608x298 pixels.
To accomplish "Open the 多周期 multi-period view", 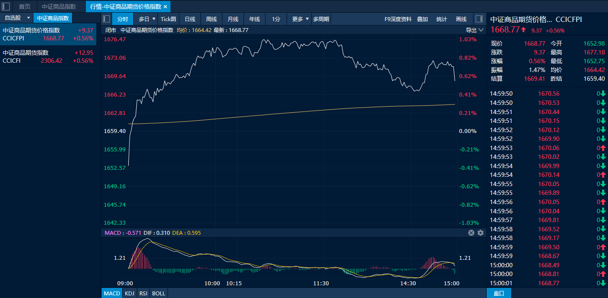I will click(x=321, y=19).
